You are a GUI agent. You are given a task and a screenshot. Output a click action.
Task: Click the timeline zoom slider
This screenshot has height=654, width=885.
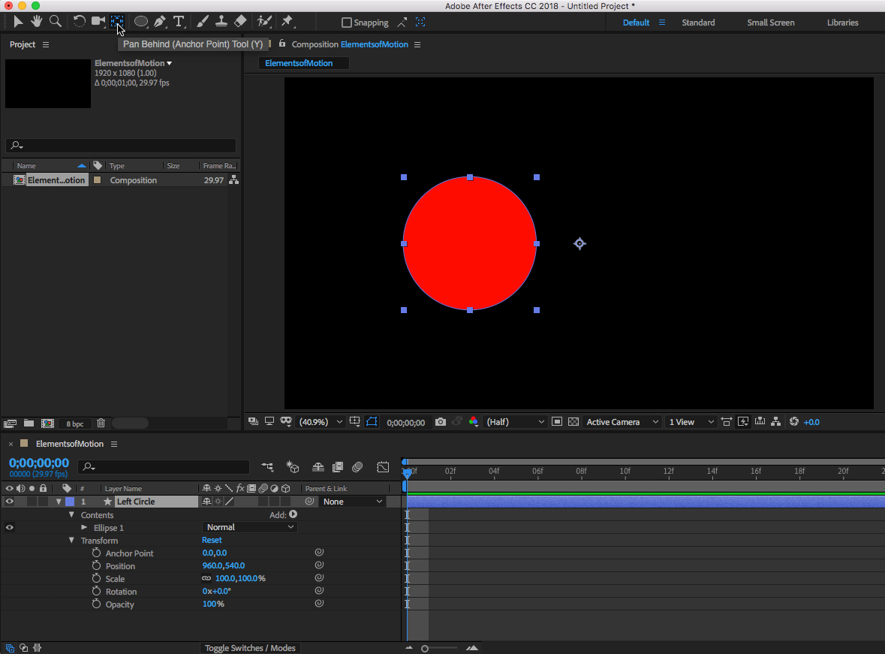point(425,648)
